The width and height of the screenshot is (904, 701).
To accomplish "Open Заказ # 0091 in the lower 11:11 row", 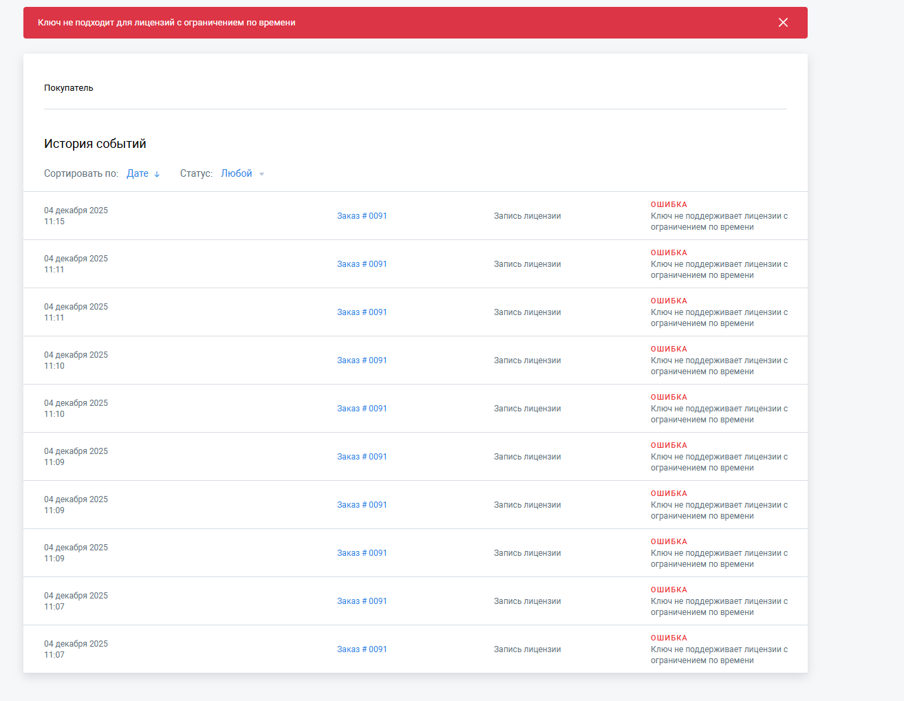I will pos(362,312).
